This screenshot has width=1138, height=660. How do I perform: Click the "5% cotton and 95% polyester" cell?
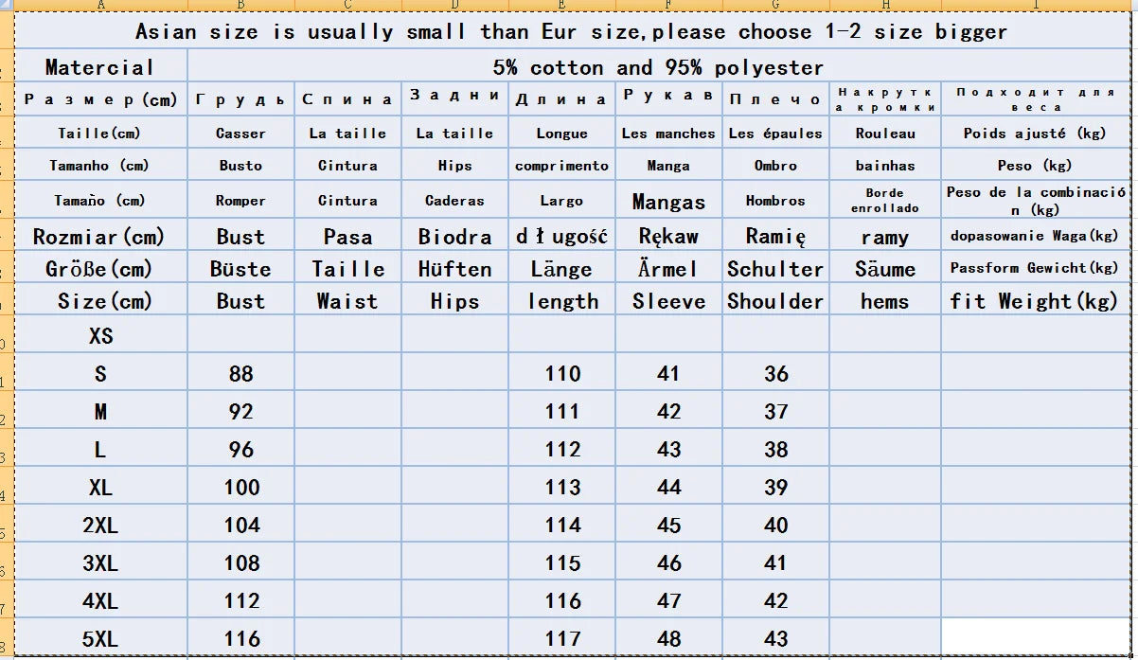[658, 67]
